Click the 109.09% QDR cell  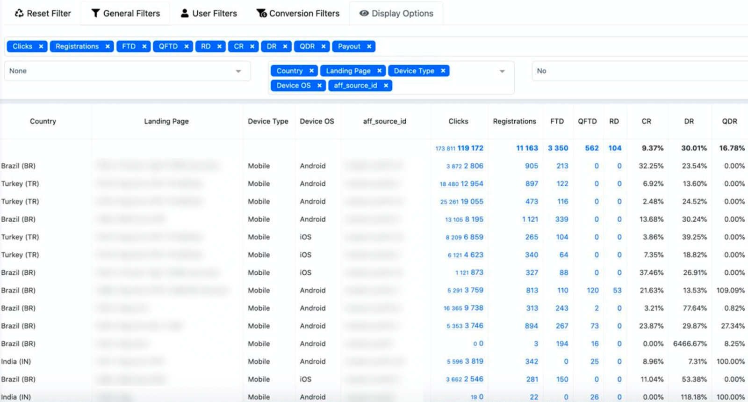pyautogui.click(x=730, y=290)
